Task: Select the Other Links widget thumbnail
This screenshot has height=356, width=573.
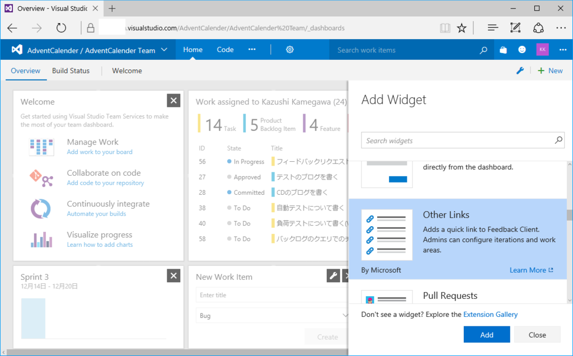Action: coord(387,235)
